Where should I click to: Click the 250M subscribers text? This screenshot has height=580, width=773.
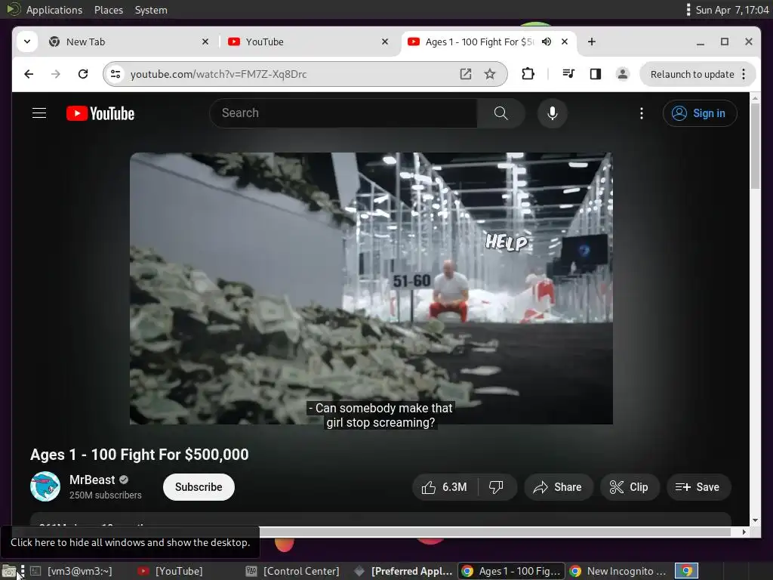pyautogui.click(x=106, y=495)
